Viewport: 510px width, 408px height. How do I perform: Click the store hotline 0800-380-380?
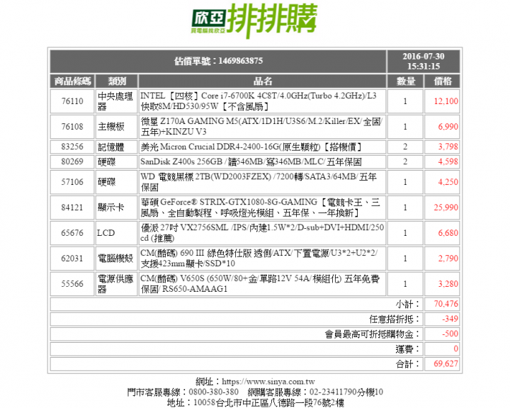point(213,392)
